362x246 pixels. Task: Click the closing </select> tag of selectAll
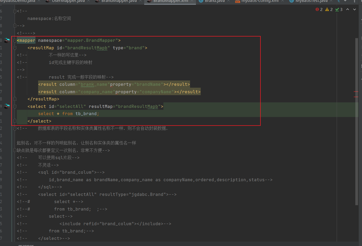click(x=39, y=121)
